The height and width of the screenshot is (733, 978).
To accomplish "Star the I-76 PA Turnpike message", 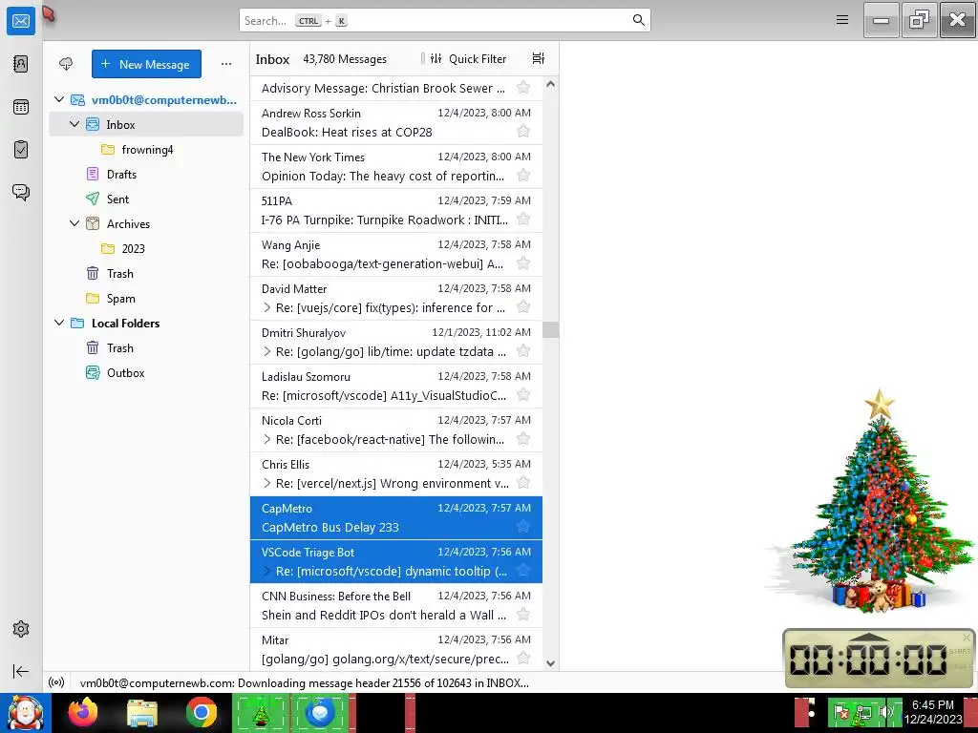I will tap(523, 220).
